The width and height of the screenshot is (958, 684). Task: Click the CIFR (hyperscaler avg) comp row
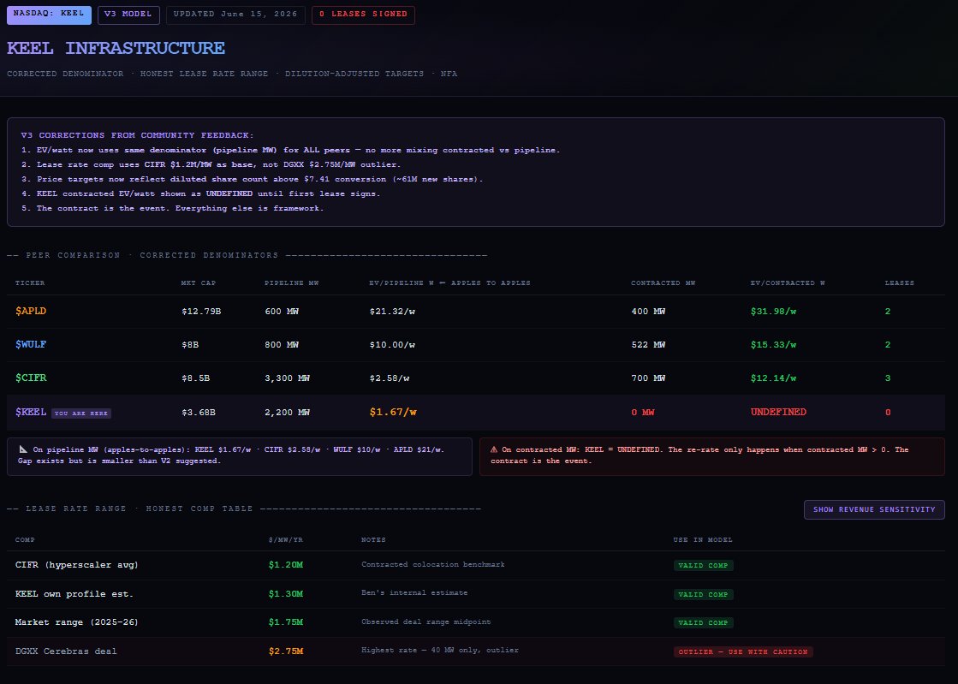[x=475, y=565]
